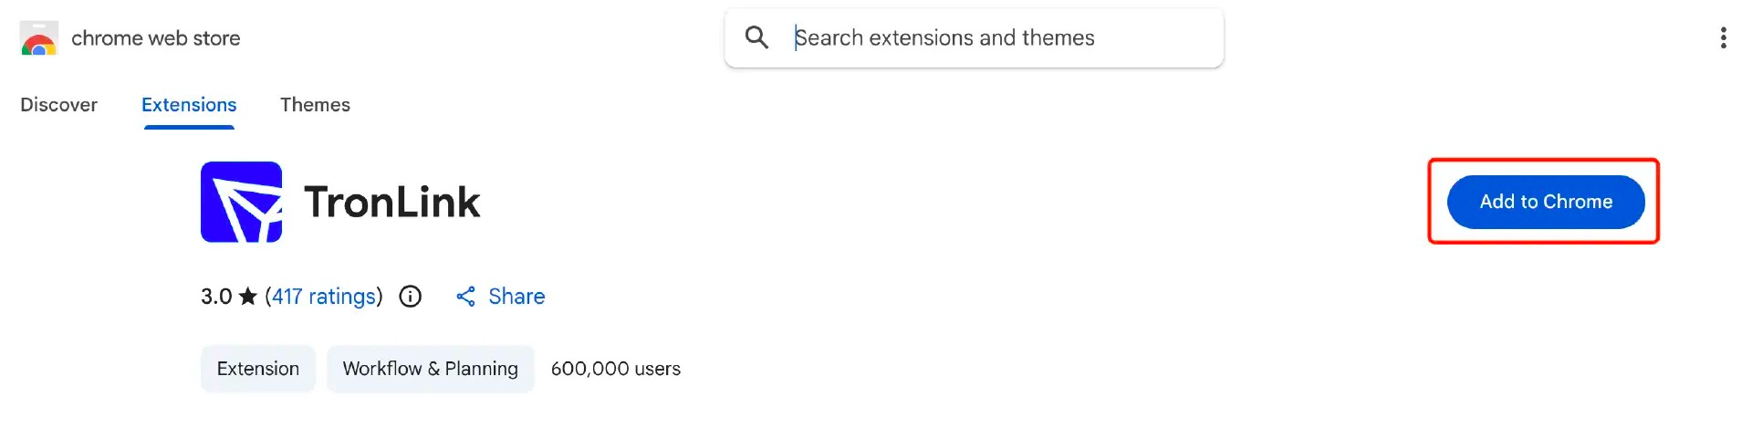
Task: Click the blue TronLink extension logo
Action: (241, 202)
